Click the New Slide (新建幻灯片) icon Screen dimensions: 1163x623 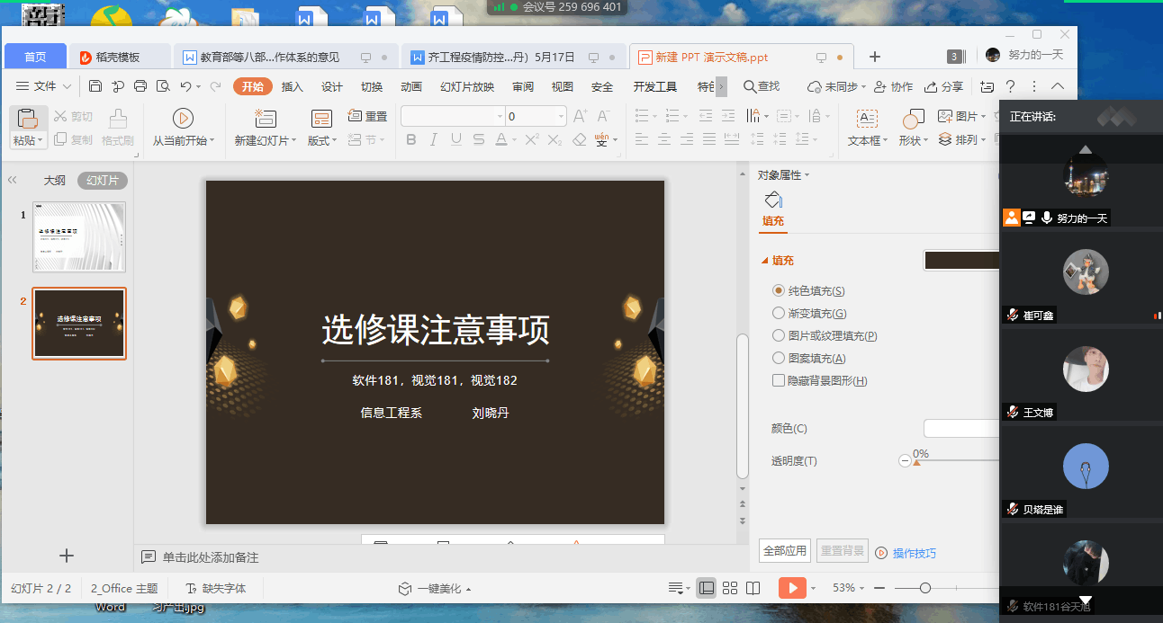(x=265, y=119)
